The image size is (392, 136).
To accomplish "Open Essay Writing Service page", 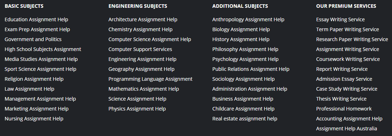I will (340, 19).
